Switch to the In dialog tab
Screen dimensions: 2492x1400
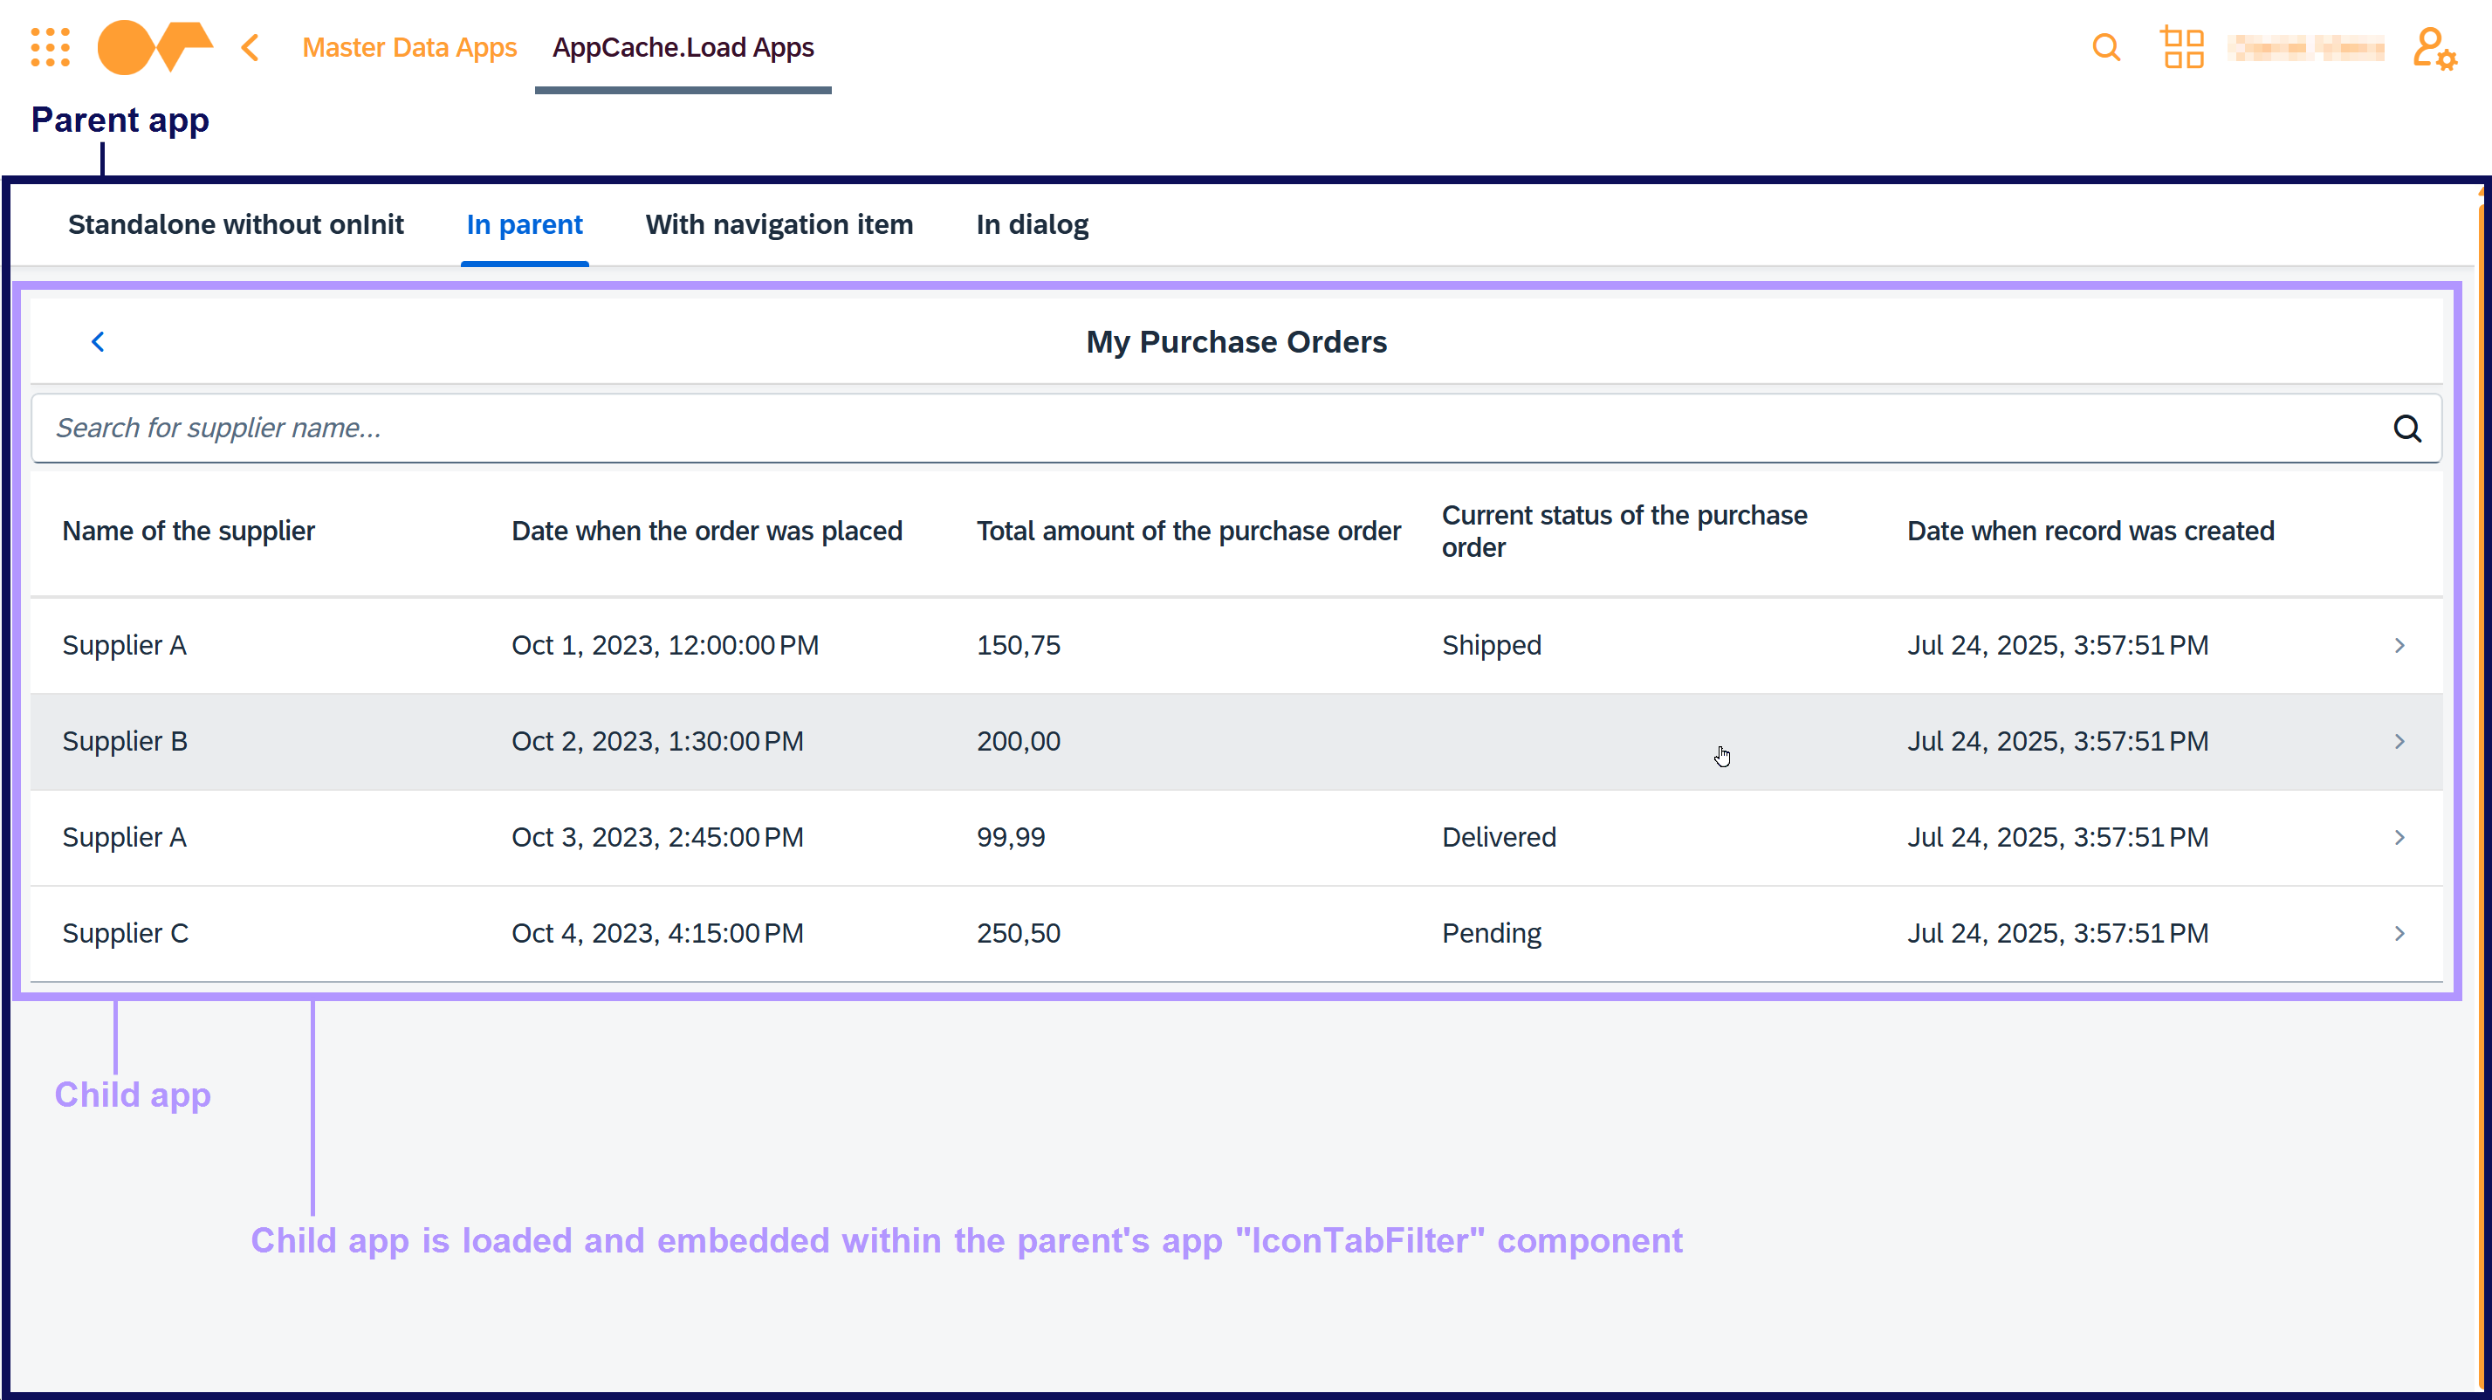(x=1033, y=224)
